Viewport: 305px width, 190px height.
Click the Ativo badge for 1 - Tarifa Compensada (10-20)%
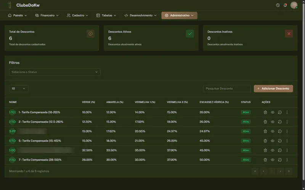246,112
